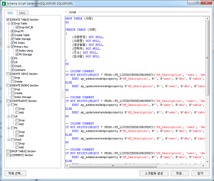
Task: Click the 객체 선택.. button
Action: pos(15,173)
